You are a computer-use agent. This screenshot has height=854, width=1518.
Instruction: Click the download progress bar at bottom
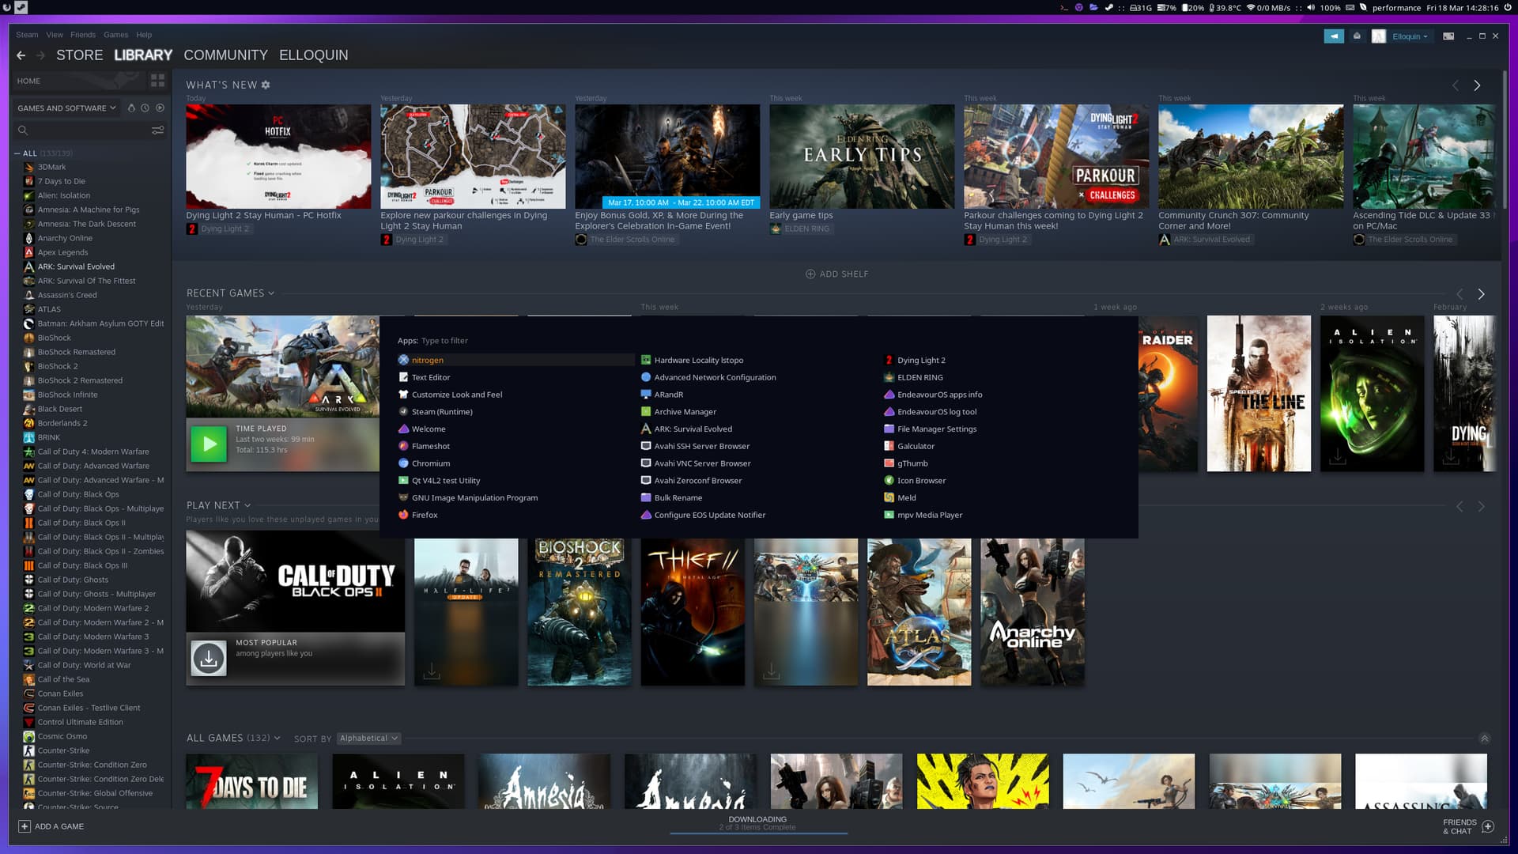click(758, 833)
